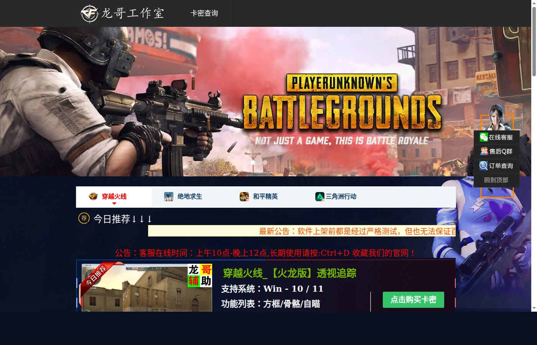This screenshot has width=537, height=345.
Task: Click the 荐 circular recommend icon
Action: click(x=84, y=218)
